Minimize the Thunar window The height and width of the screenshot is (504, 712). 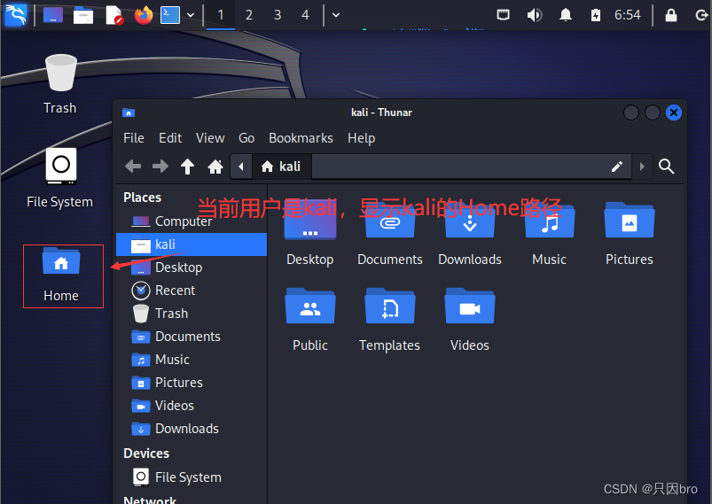631,112
